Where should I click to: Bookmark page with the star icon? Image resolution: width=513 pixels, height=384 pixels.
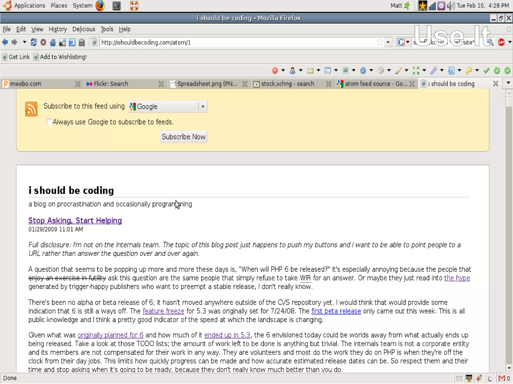point(380,42)
